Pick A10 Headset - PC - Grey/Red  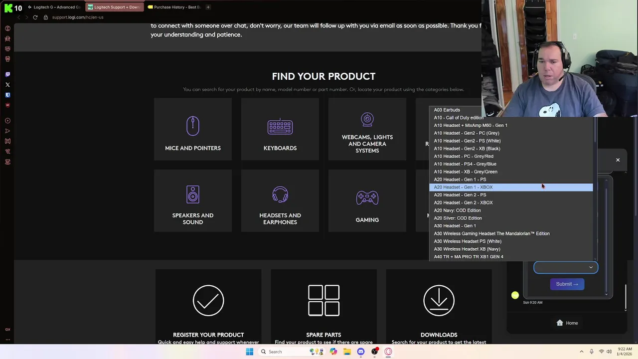click(511, 156)
